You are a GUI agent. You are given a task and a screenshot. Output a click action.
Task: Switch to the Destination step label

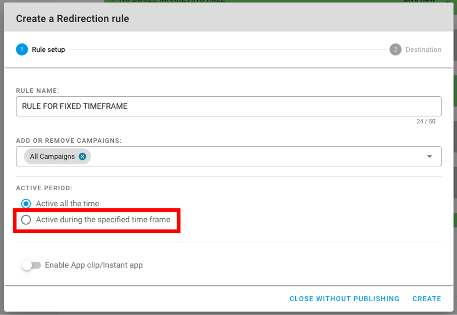tap(423, 49)
